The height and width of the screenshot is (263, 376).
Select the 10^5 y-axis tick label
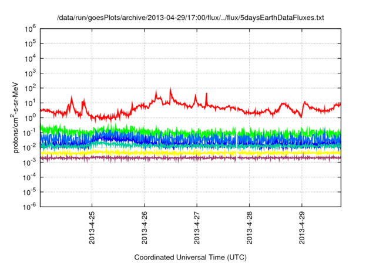pyautogui.click(x=30, y=43)
